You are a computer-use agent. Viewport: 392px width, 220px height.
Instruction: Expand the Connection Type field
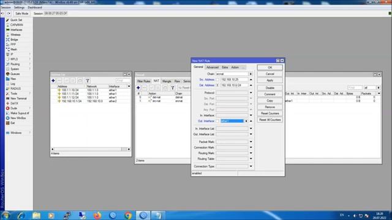251,166
